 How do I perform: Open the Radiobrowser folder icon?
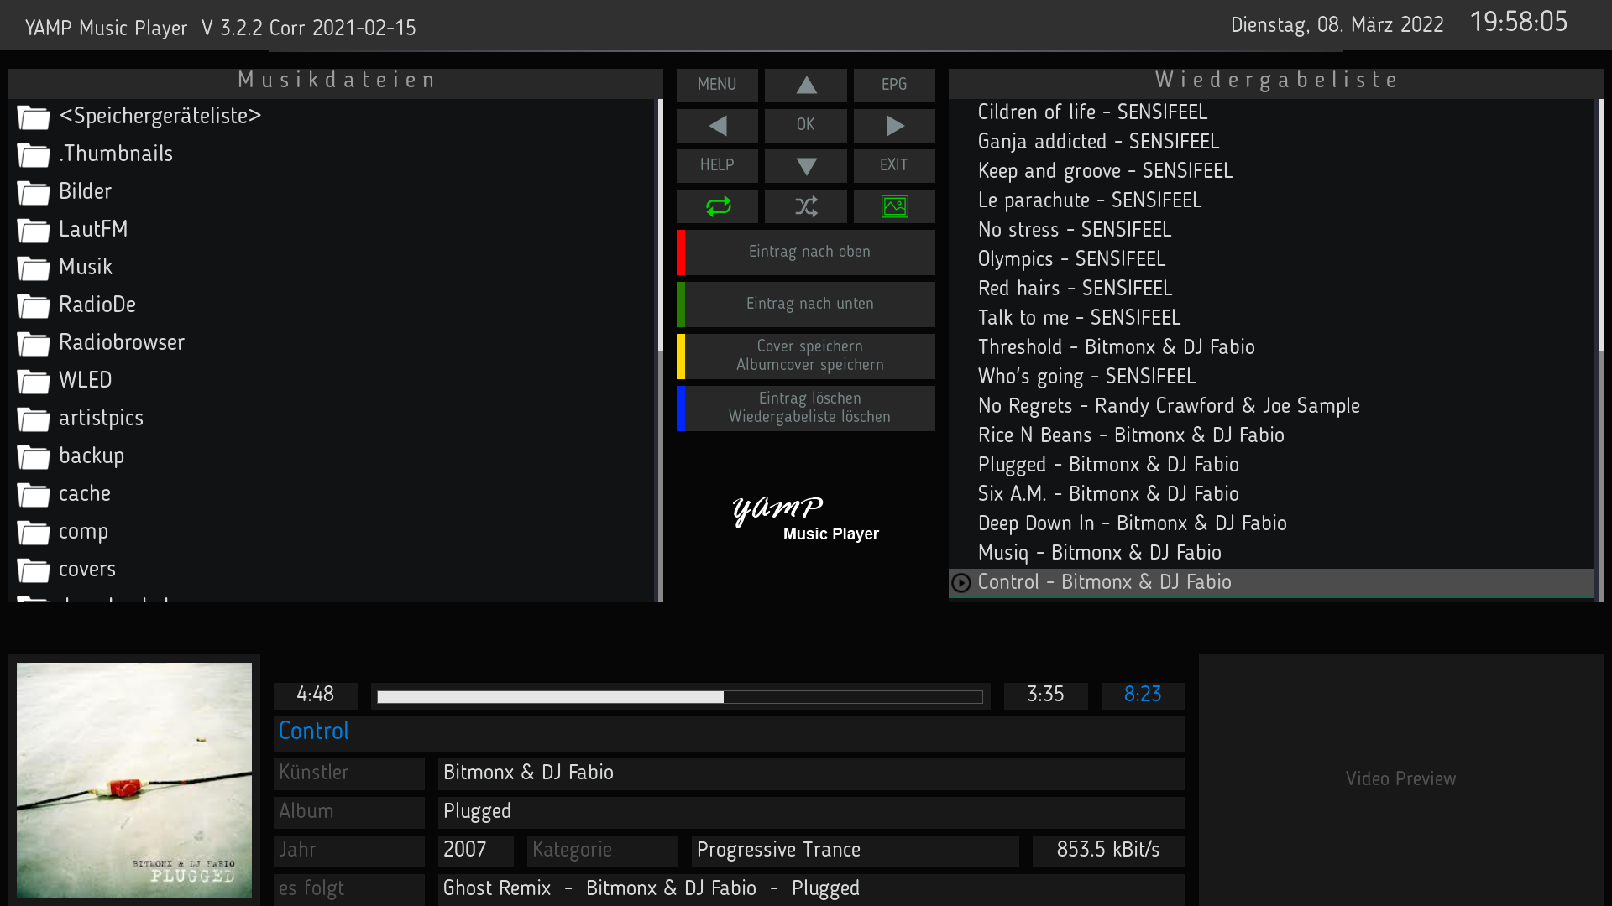point(34,344)
